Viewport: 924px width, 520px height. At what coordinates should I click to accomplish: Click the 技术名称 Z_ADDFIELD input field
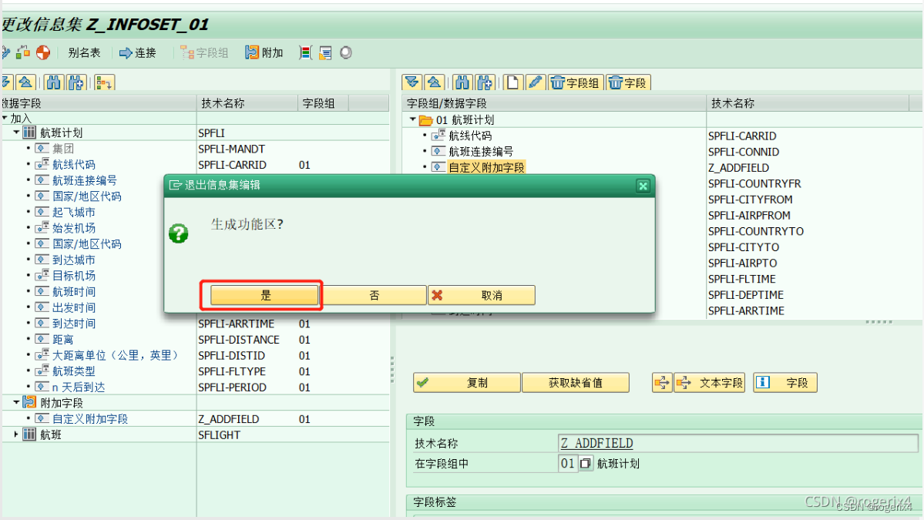[x=694, y=443]
